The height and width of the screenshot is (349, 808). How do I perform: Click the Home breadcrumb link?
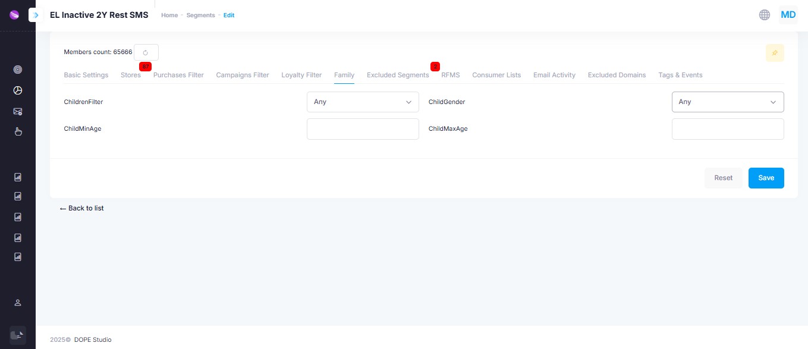pyautogui.click(x=169, y=15)
